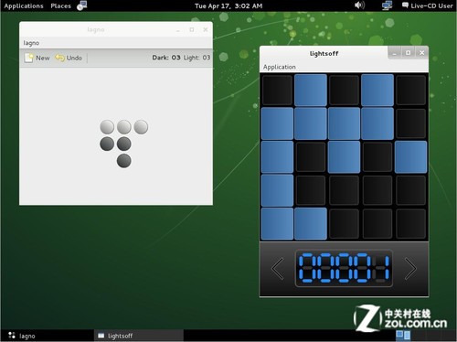Open the volume speaker icon
Screen dimensions: 457x342
point(359,5)
